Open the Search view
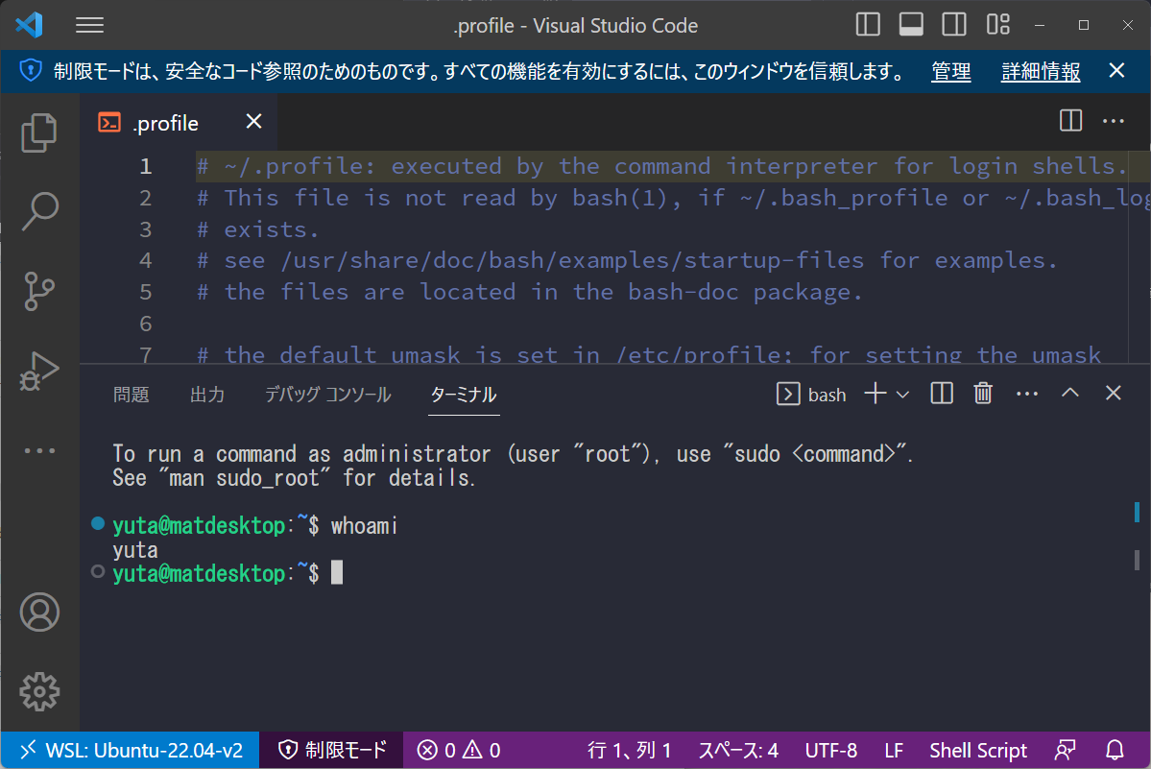The image size is (1151, 769). pyautogui.click(x=38, y=211)
